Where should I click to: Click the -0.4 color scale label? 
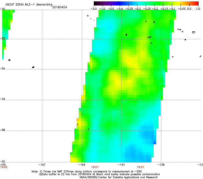pyautogui.click(x=120, y=9)
